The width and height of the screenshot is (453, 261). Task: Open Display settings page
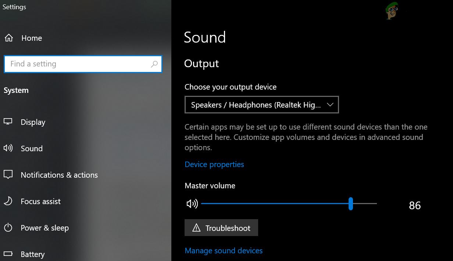pos(33,122)
